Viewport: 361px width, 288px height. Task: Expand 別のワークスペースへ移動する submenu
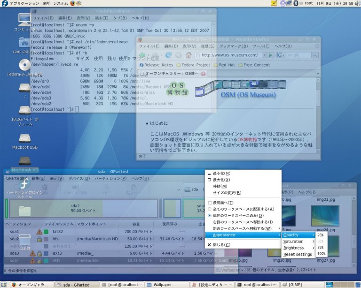click(x=243, y=228)
